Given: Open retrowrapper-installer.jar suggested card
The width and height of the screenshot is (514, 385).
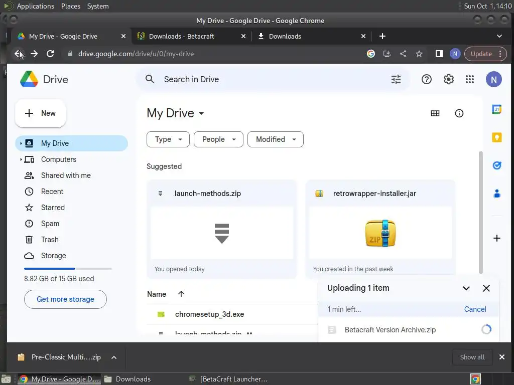Looking at the screenshot, I should (x=380, y=229).
